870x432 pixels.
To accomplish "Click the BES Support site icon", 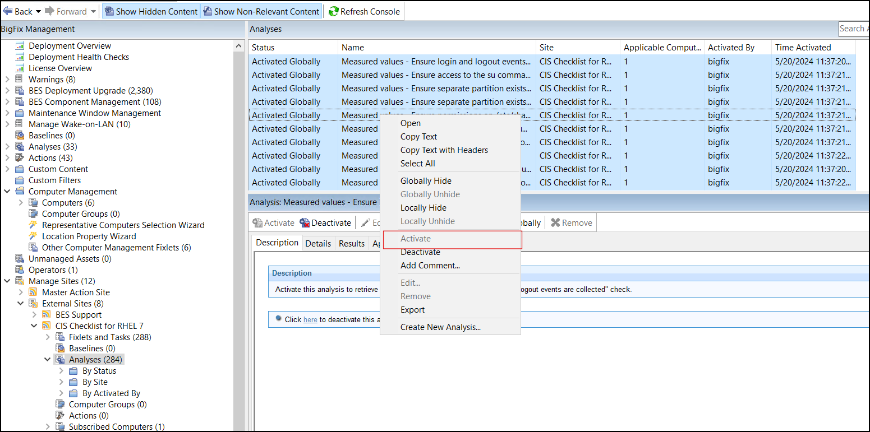I will pyautogui.click(x=47, y=315).
